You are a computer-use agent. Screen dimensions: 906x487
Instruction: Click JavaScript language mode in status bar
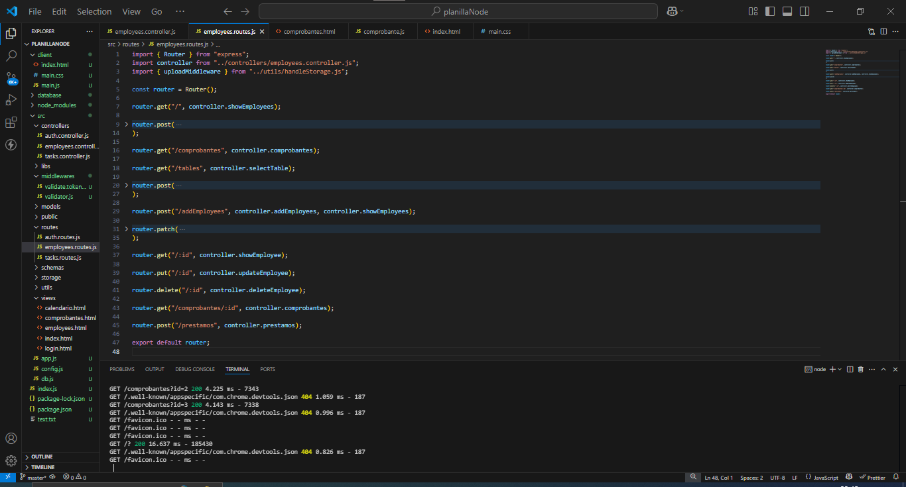click(826, 478)
